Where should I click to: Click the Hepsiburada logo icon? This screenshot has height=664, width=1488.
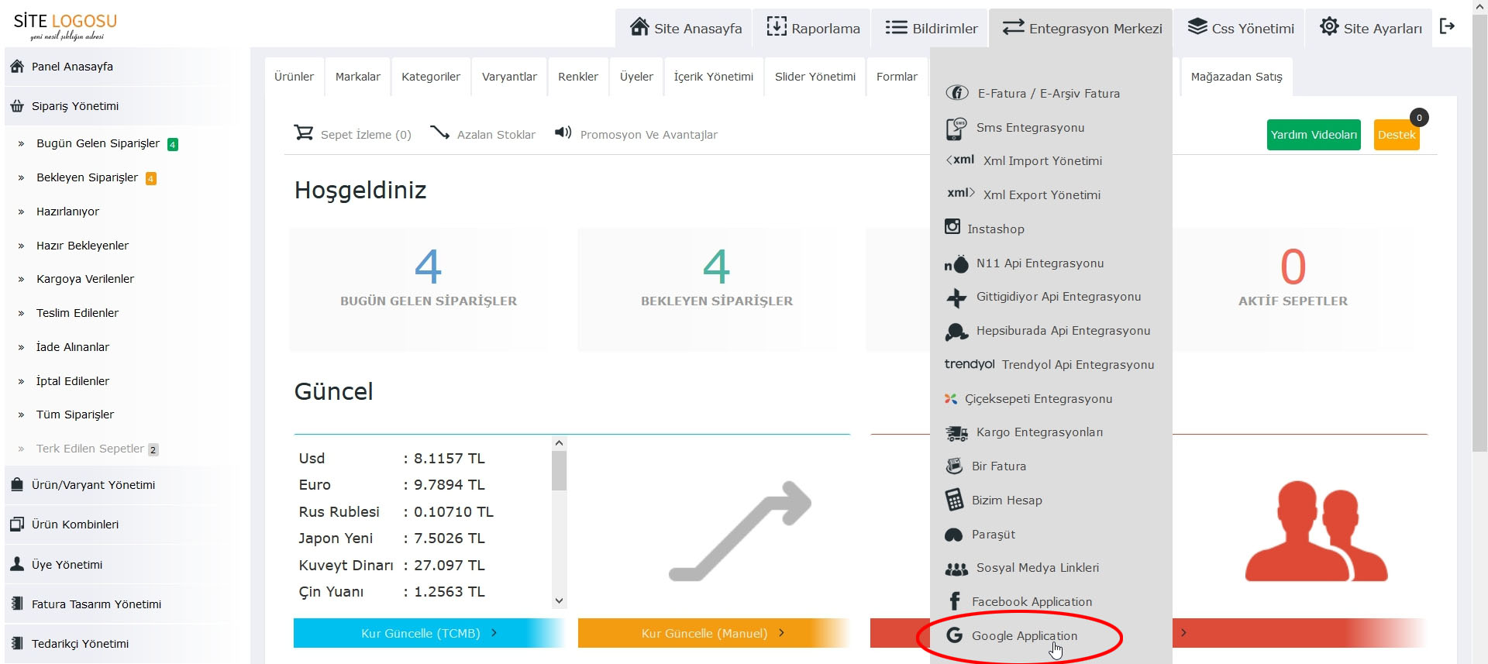pos(956,332)
